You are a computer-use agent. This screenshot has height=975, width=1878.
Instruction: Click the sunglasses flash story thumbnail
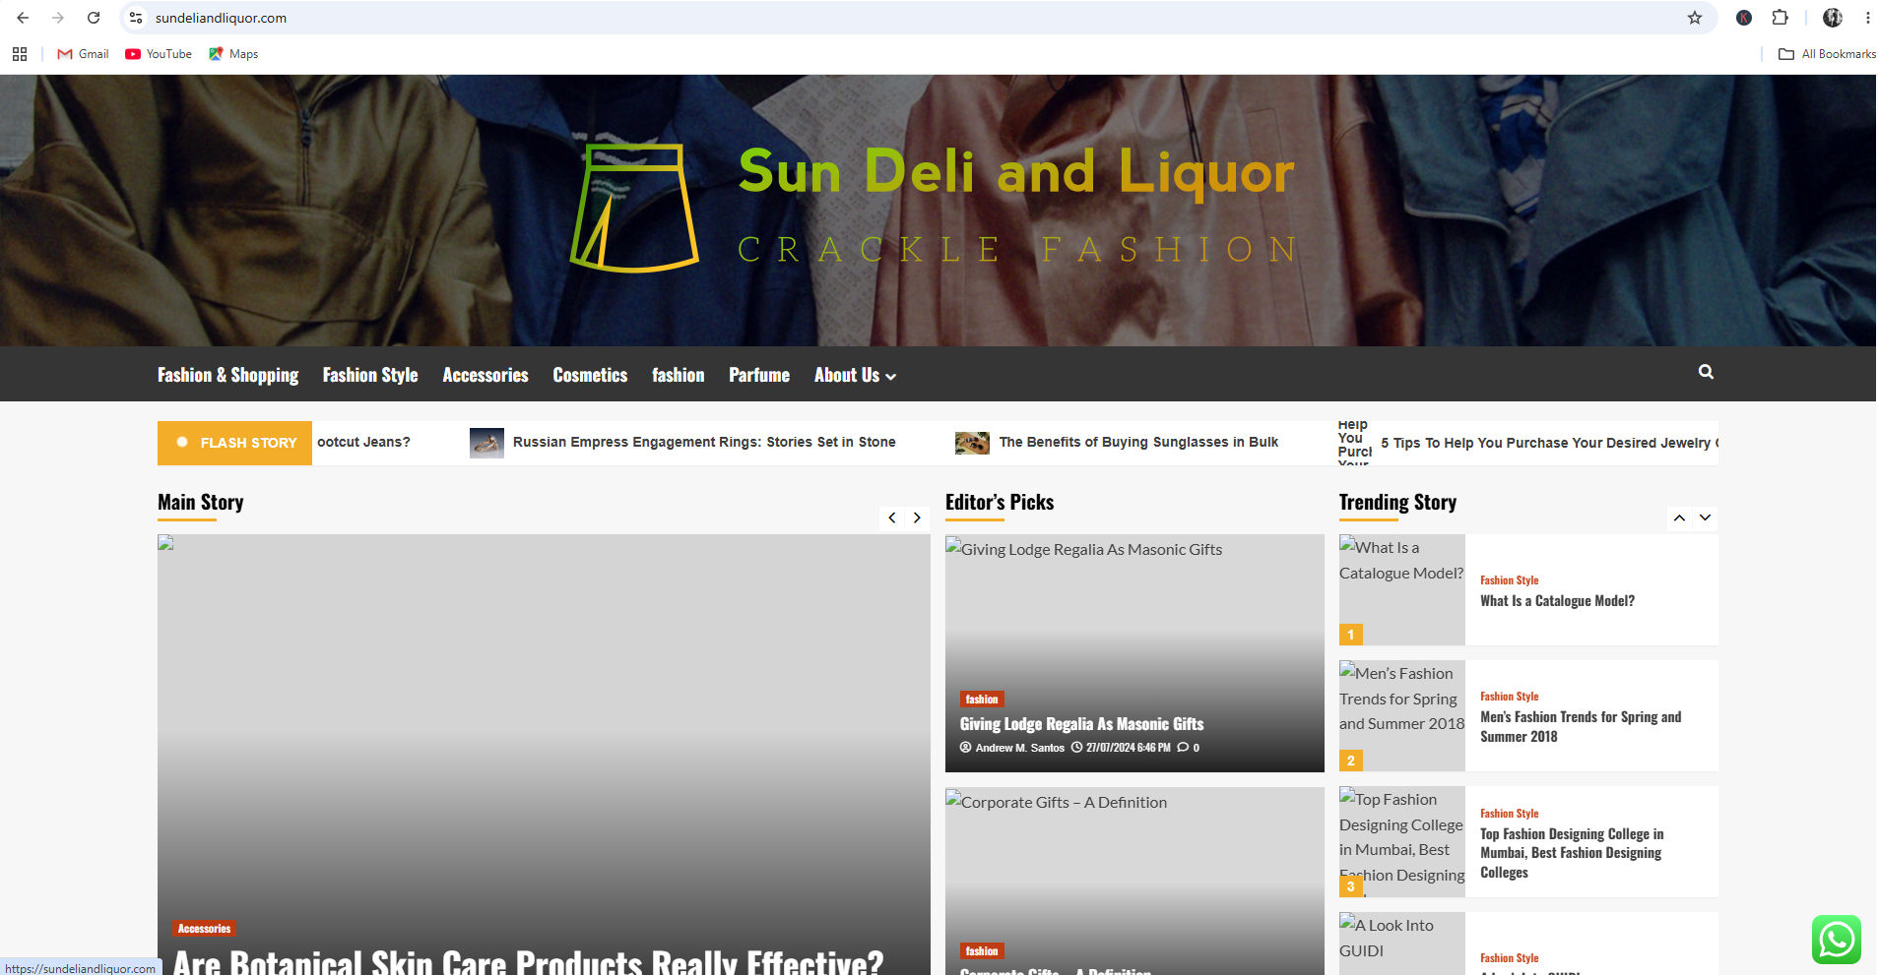972,443
